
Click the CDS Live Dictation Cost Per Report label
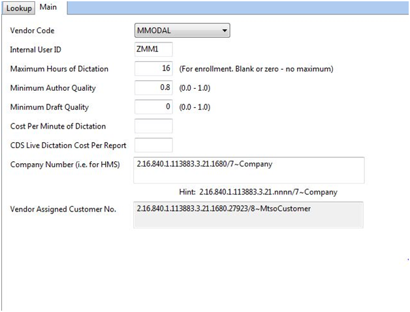pos(68,146)
